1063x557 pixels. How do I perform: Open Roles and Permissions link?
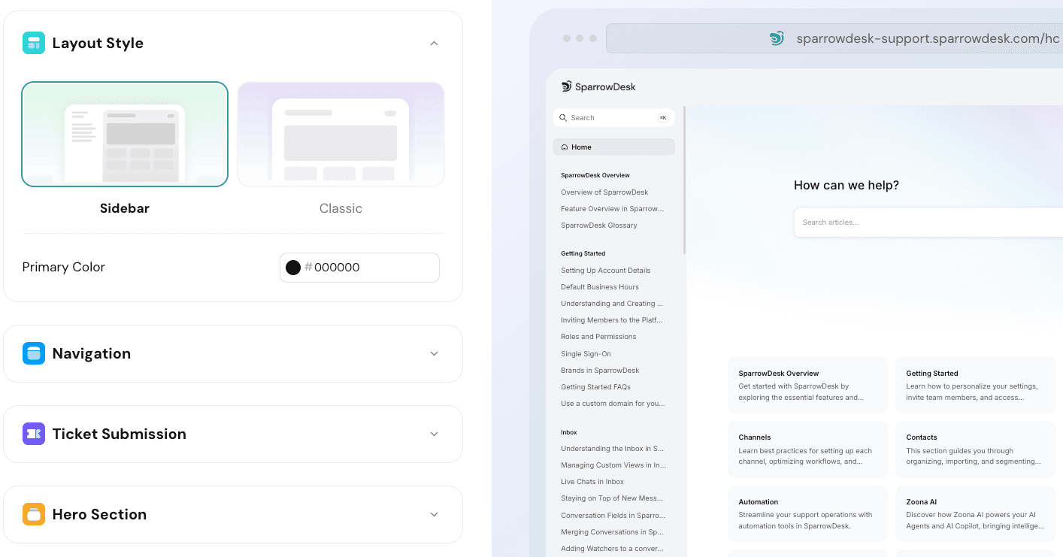pos(598,337)
